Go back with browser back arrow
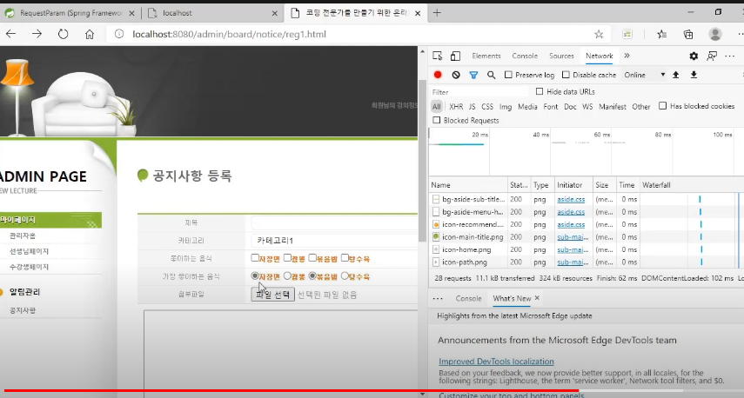This screenshot has height=398, width=744. 11,34
